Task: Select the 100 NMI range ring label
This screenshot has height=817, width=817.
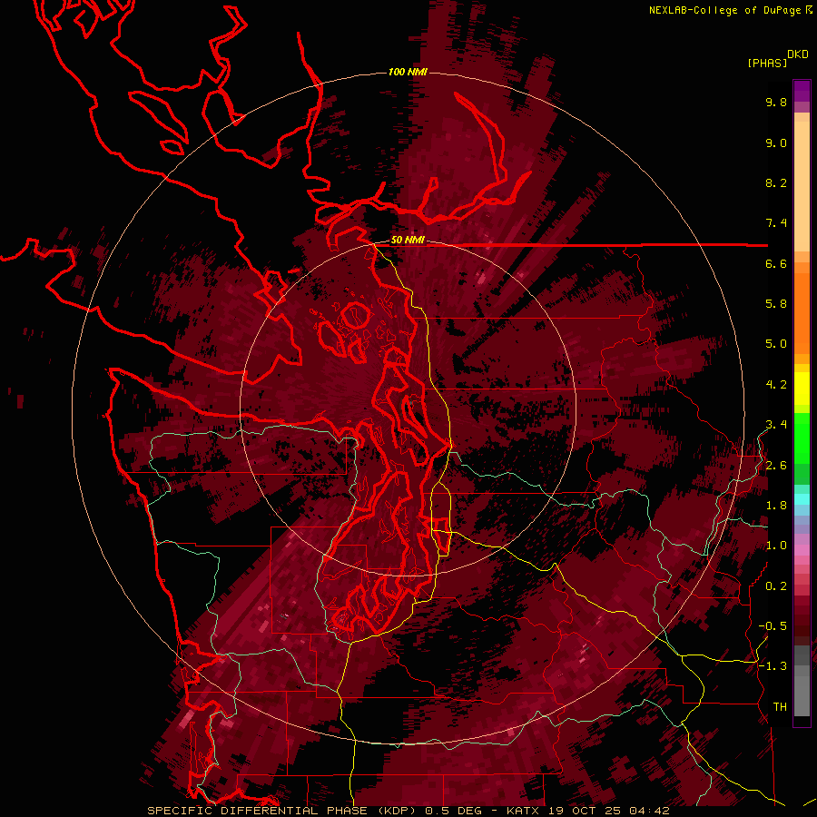Action: click(x=408, y=72)
